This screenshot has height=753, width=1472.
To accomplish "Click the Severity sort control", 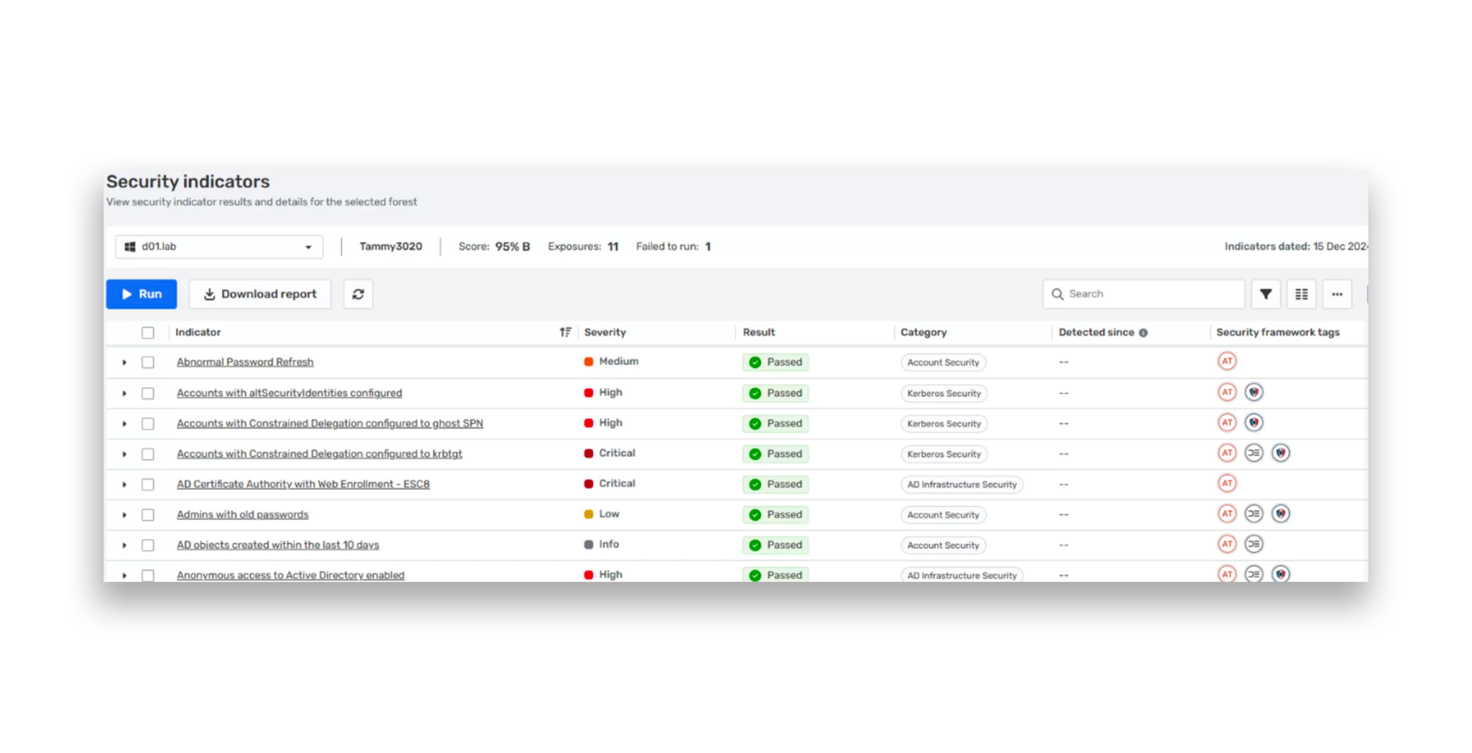I will [566, 332].
